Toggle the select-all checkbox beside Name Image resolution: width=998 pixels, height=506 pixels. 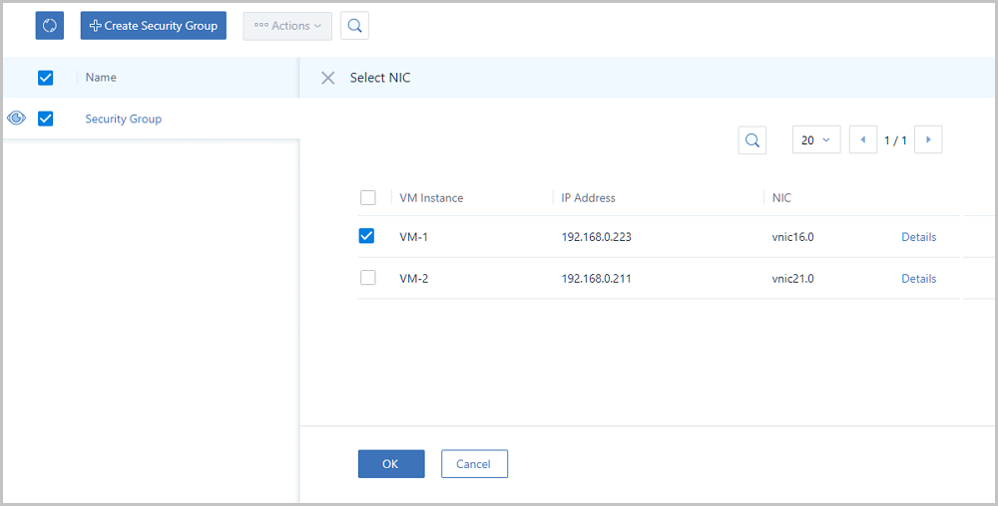45,78
